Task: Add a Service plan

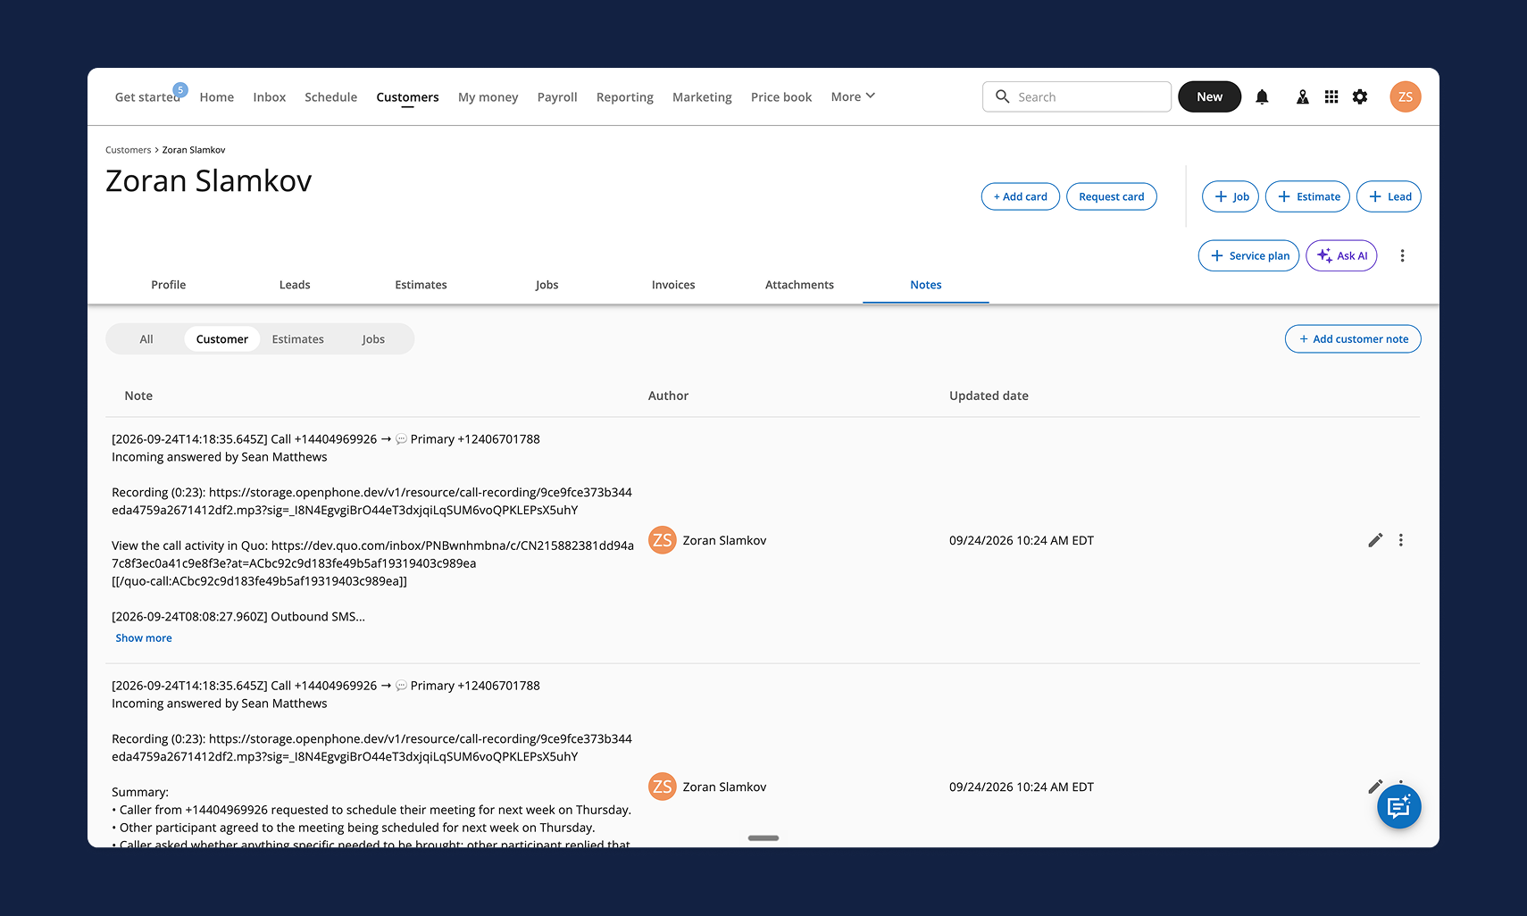Action: [x=1248, y=255]
